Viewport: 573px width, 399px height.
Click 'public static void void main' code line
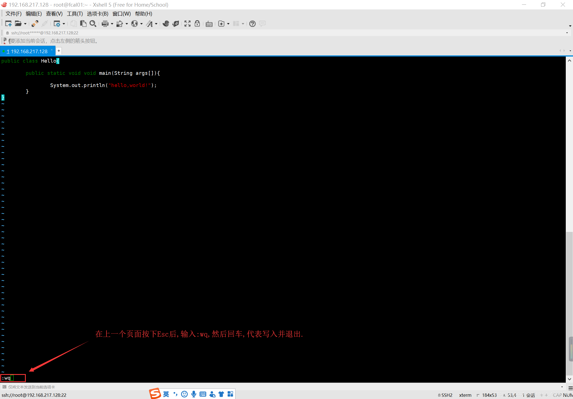click(x=93, y=73)
